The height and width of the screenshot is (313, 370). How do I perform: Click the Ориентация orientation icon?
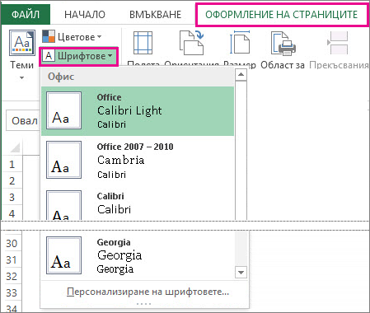[191, 43]
